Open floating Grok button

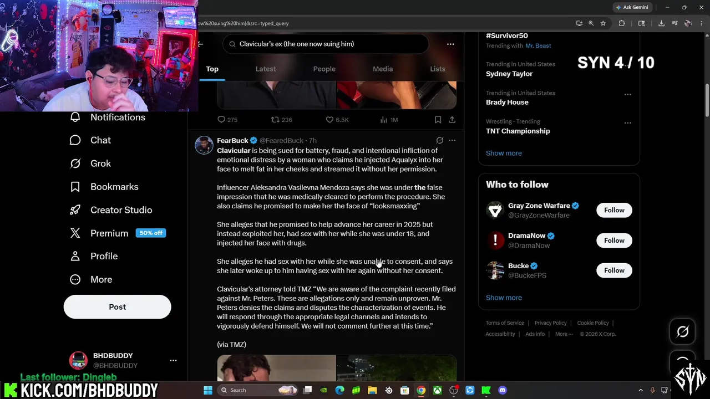click(x=682, y=331)
